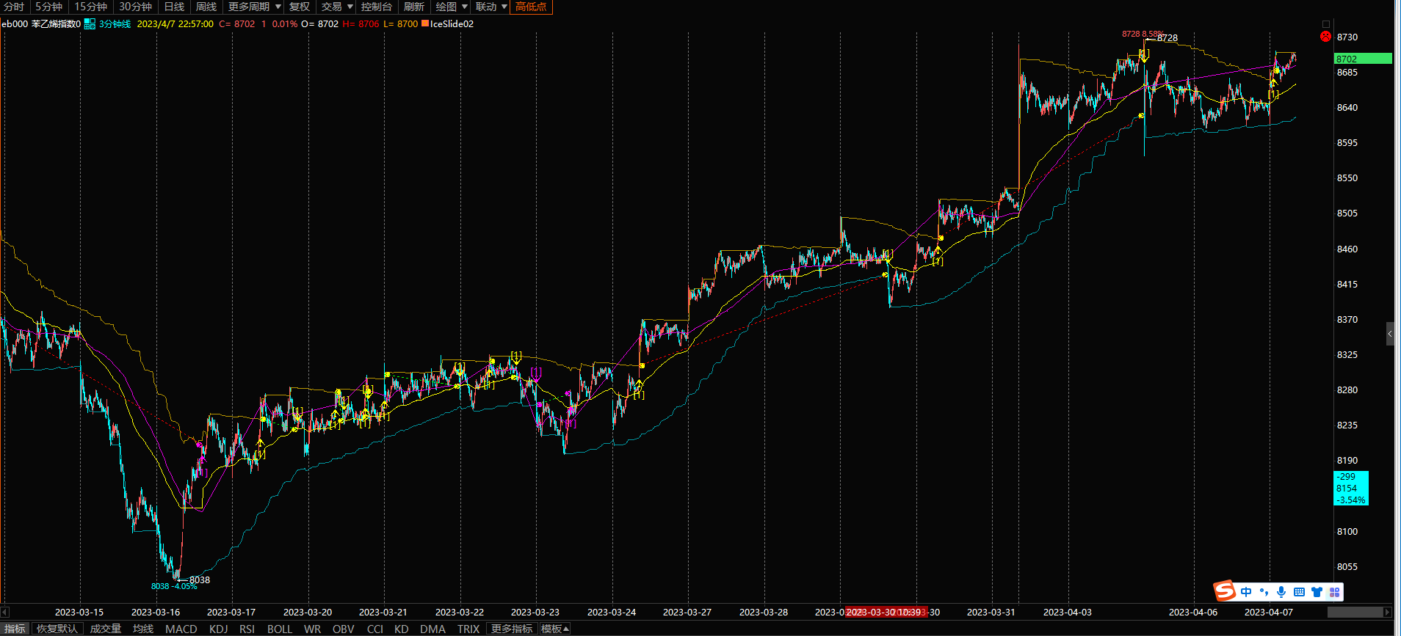Toggle the 高低点 high-low point button

531,7
